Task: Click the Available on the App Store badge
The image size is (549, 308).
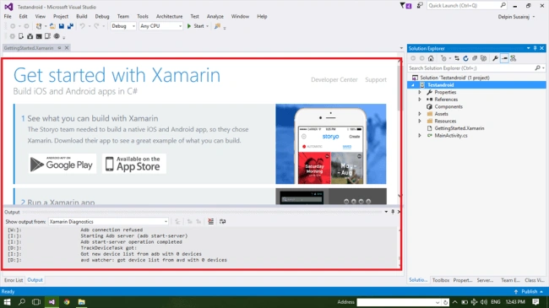Action: pos(134,164)
